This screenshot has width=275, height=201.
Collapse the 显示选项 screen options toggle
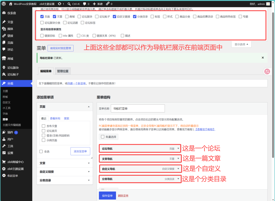241,44
